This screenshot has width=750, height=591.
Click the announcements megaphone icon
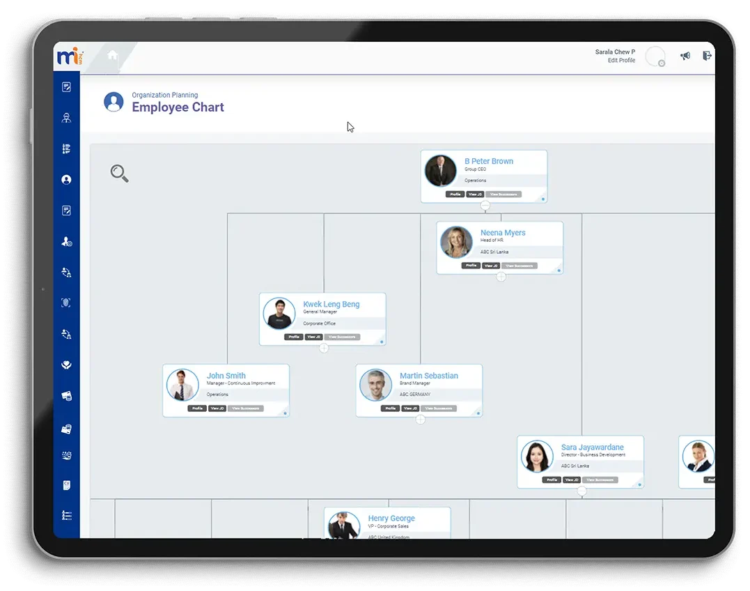coord(685,55)
